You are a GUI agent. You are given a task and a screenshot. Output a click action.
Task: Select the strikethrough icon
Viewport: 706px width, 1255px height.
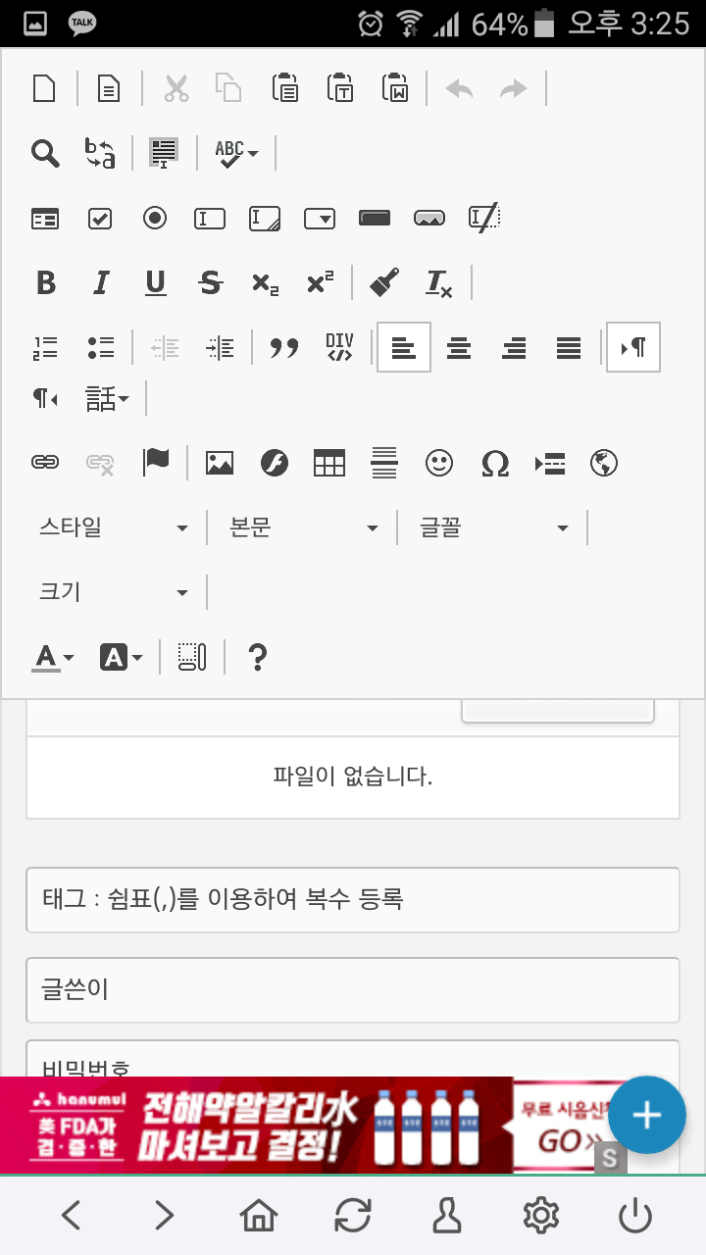(210, 283)
